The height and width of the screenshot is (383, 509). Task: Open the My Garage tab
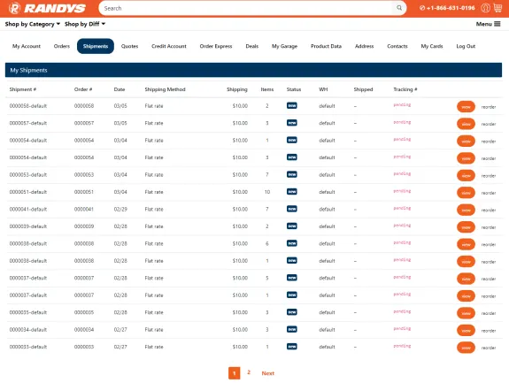point(284,46)
